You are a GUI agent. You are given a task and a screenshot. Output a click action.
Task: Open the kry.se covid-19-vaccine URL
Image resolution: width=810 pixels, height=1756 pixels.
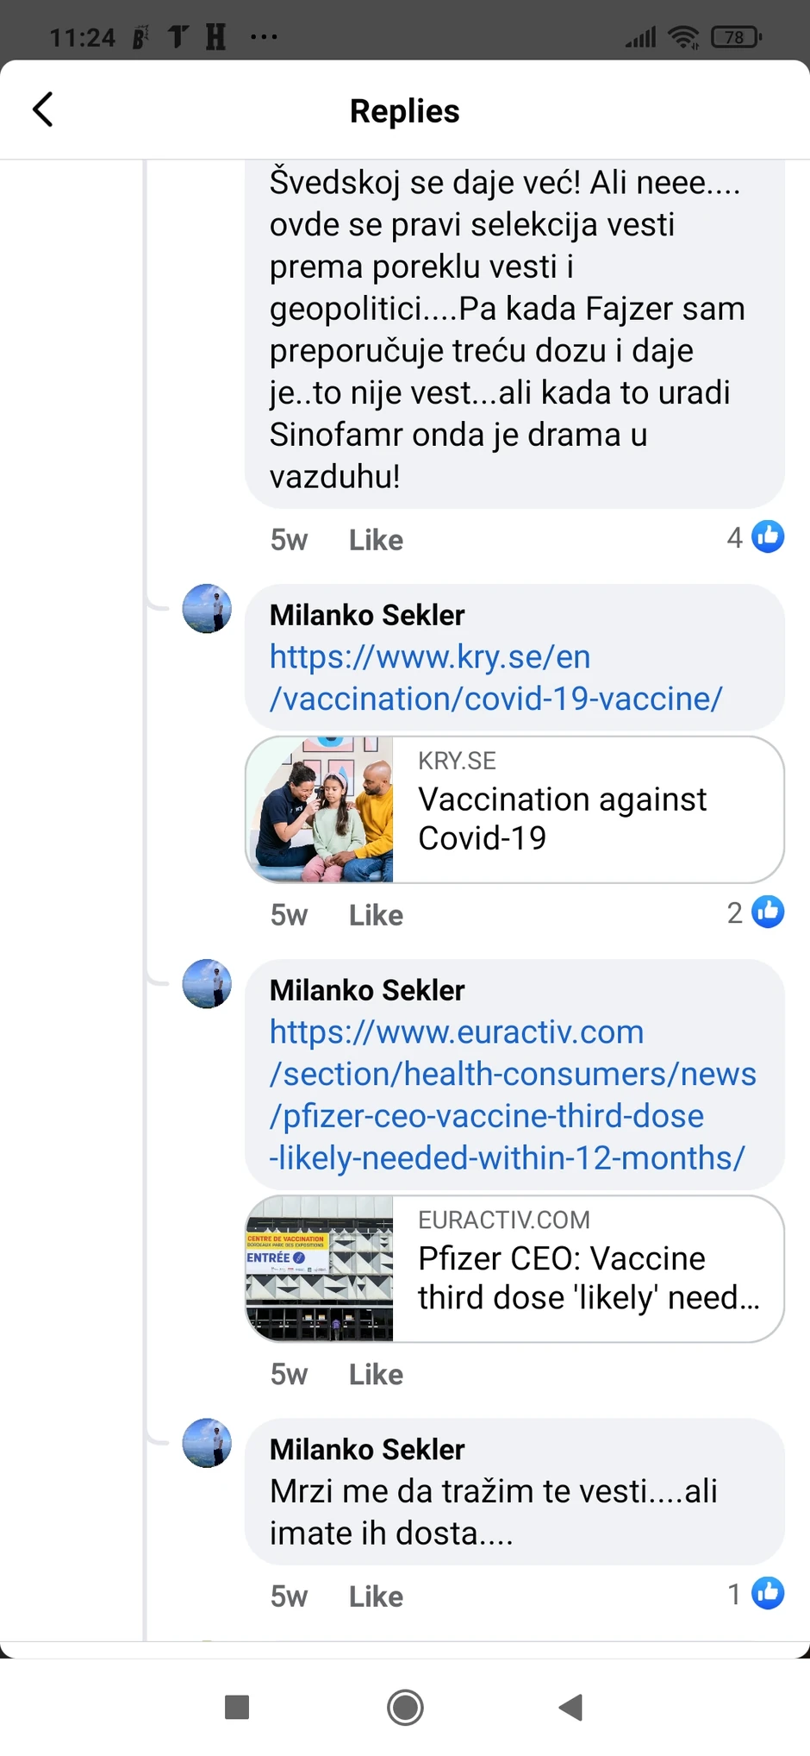coord(495,678)
